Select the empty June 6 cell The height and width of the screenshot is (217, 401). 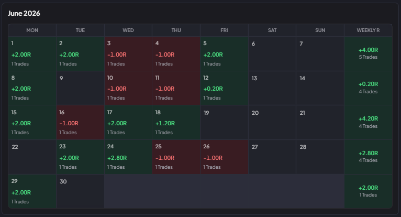(272, 54)
